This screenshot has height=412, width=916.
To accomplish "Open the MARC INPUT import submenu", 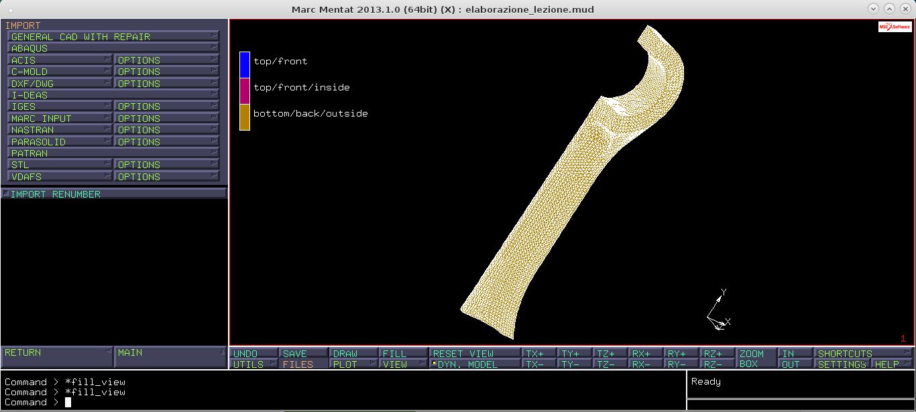I will pos(60,119).
